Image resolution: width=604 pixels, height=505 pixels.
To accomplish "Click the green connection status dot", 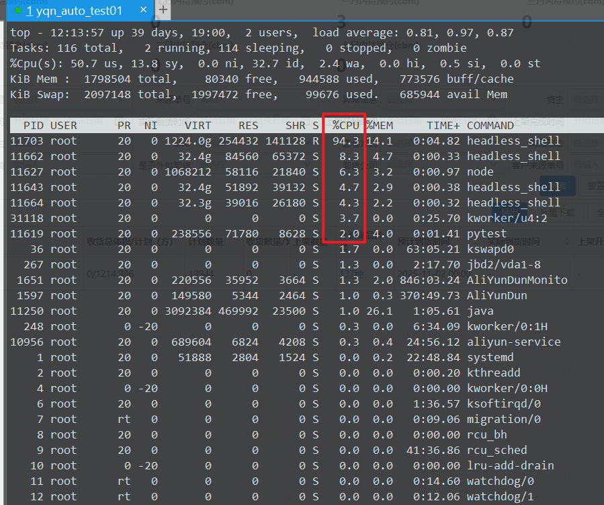I will (18, 10).
